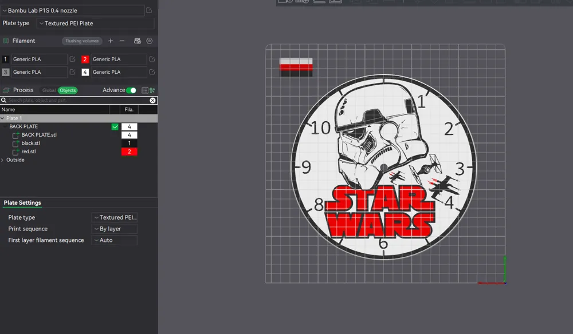This screenshot has width=573, height=334.
Task: Change BACK PLATE object filament cell
Action: coord(129,126)
